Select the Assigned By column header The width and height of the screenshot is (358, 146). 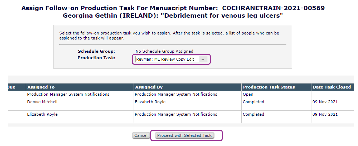pyautogui.click(x=149, y=87)
